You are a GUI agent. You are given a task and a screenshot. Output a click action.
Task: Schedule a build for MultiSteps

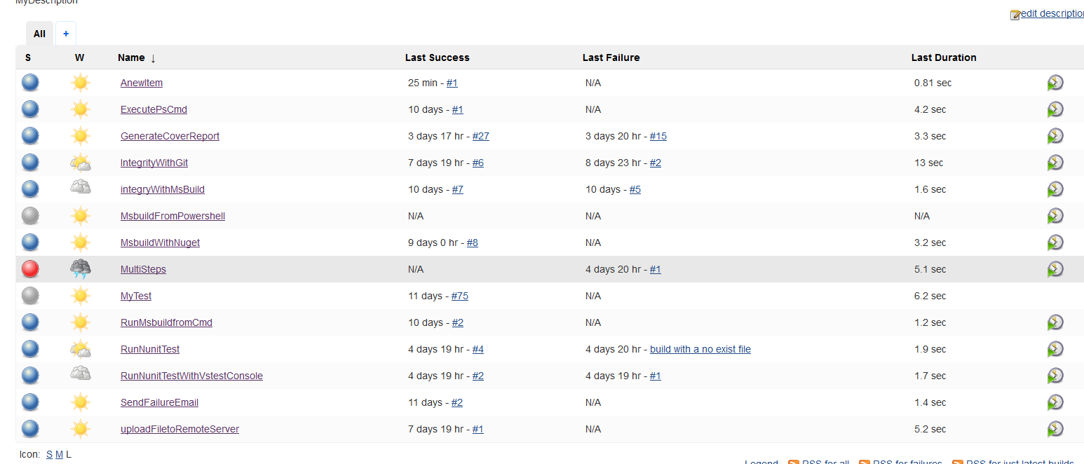[1055, 270]
